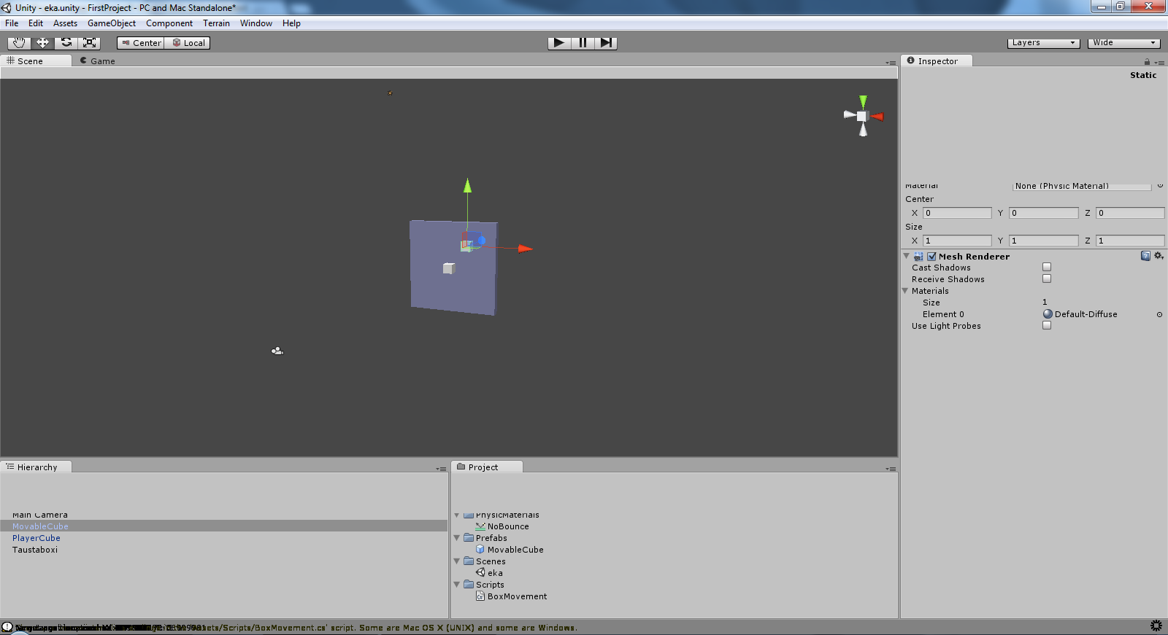
Task: Step forward one frame
Action: pyautogui.click(x=606, y=43)
